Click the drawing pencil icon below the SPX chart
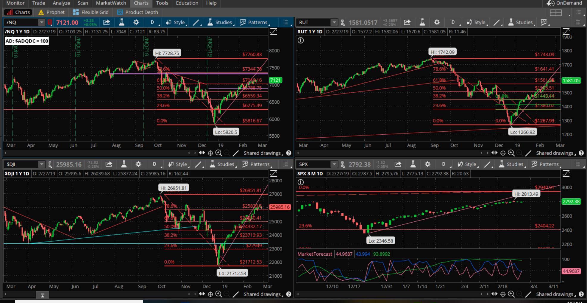Screen dimensions: 587x303 click(528, 294)
